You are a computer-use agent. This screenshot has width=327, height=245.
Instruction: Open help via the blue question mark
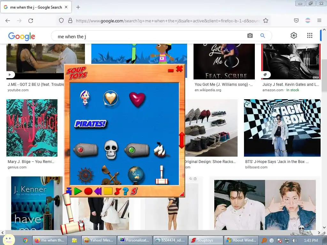125,191
